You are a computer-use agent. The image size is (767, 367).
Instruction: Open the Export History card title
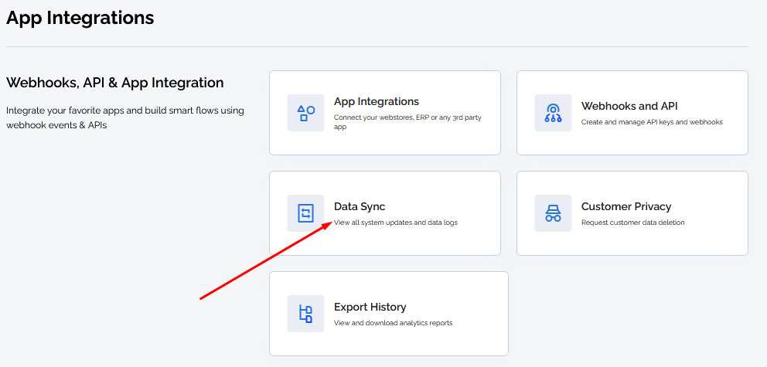click(x=370, y=307)
